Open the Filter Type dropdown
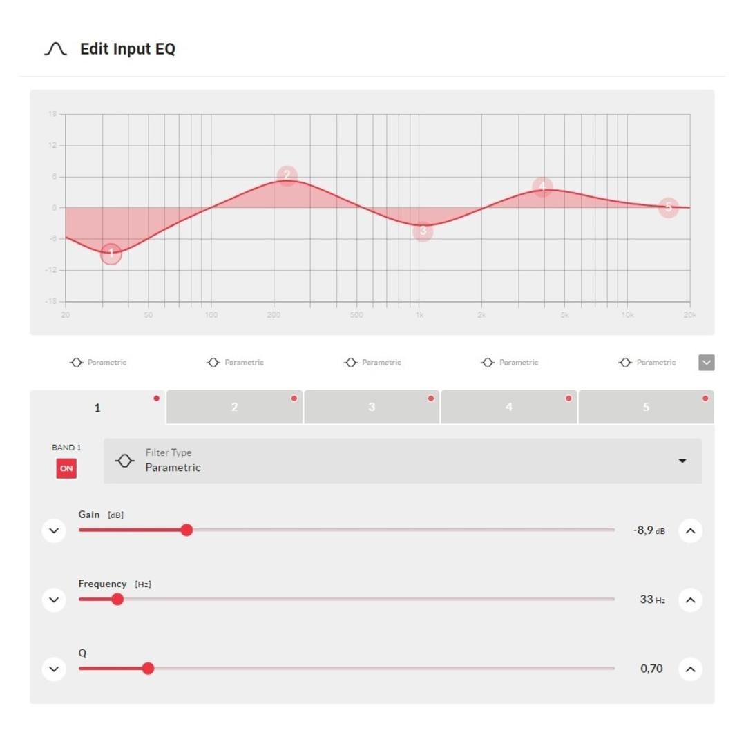 tap(403, 461)
